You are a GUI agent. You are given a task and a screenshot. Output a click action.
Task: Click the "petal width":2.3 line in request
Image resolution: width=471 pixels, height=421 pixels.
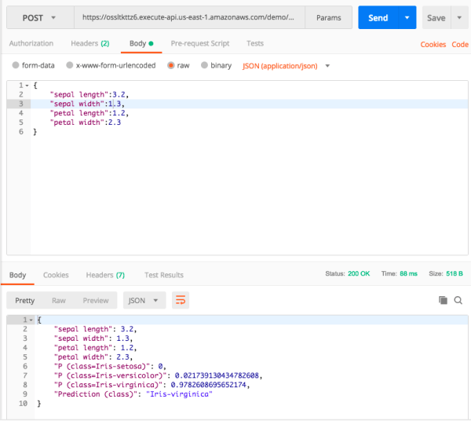(x=86, y=123)
